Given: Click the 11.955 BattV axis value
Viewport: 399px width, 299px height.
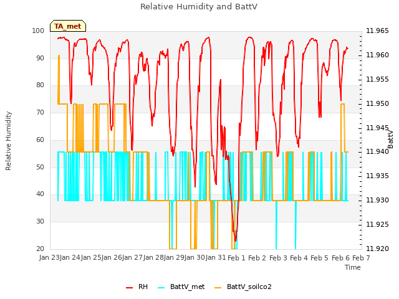Looking at the screenshot, I should click(x=377, y=79).
